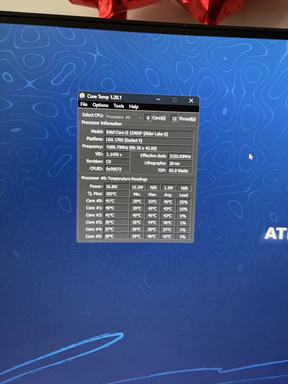The height and width of the screenshot is (384, 288).
Task: Open the Help menu
Action: tap(134, 106)
